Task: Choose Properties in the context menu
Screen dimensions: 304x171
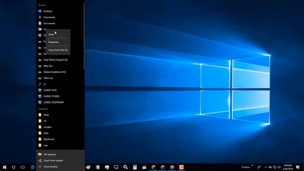Action: coord(58,42)
